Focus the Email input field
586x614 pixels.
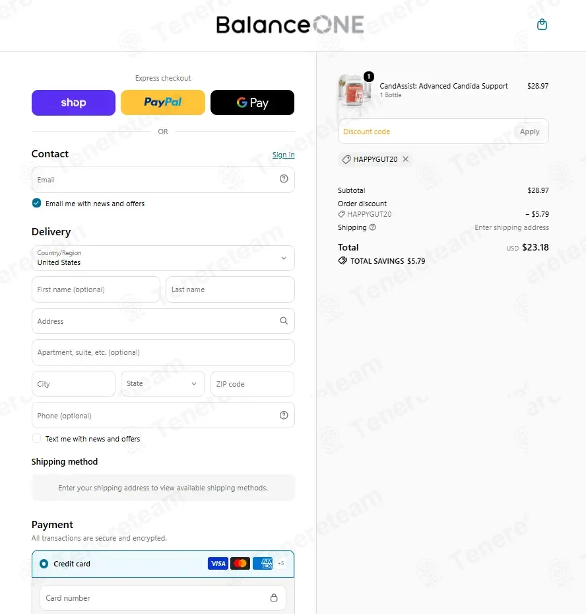coord(163,180)
